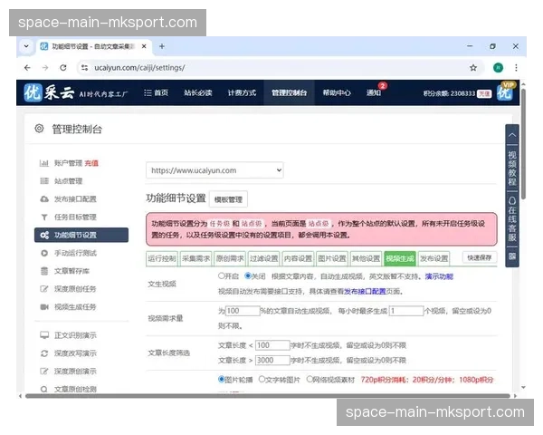Select 开启 radio for 文生视频

click(x=222, y=275)
